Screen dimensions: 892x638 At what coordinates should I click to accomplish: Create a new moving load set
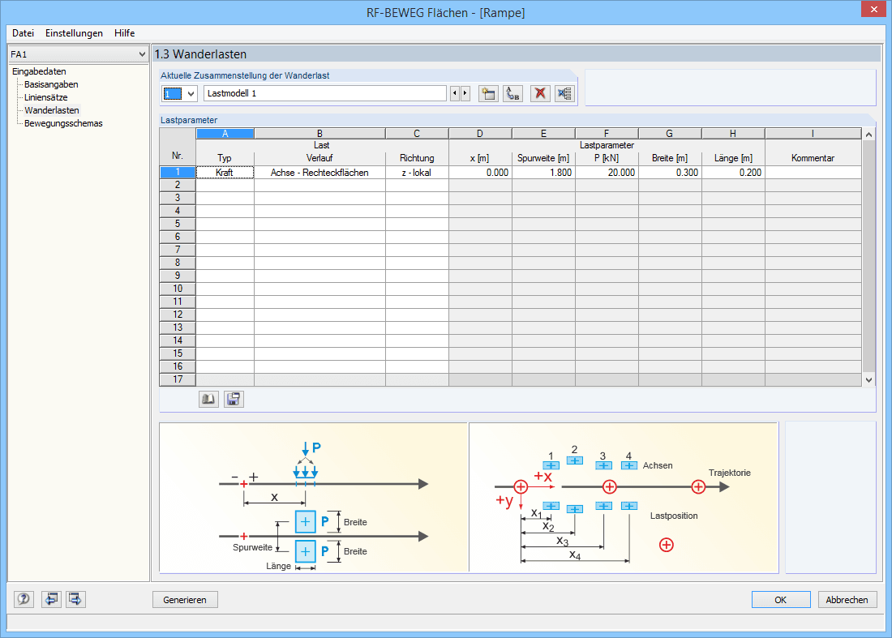click(488, 94)
